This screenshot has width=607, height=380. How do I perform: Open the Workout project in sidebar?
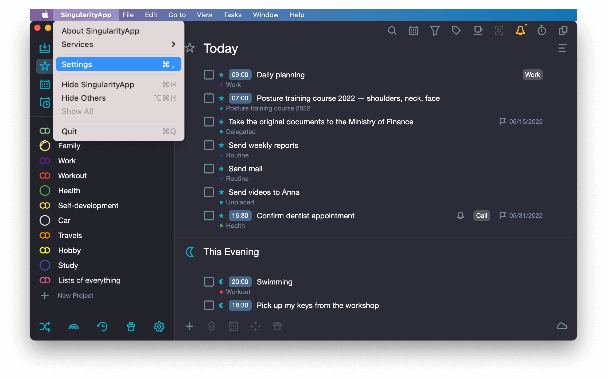coord(72,176)
